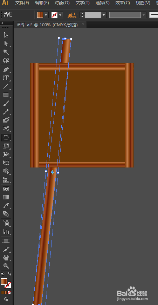Screen dimensions: 158x305
Task: Open the 文件(F) menu
Action: pyautogui.click(x=22, y=3)
